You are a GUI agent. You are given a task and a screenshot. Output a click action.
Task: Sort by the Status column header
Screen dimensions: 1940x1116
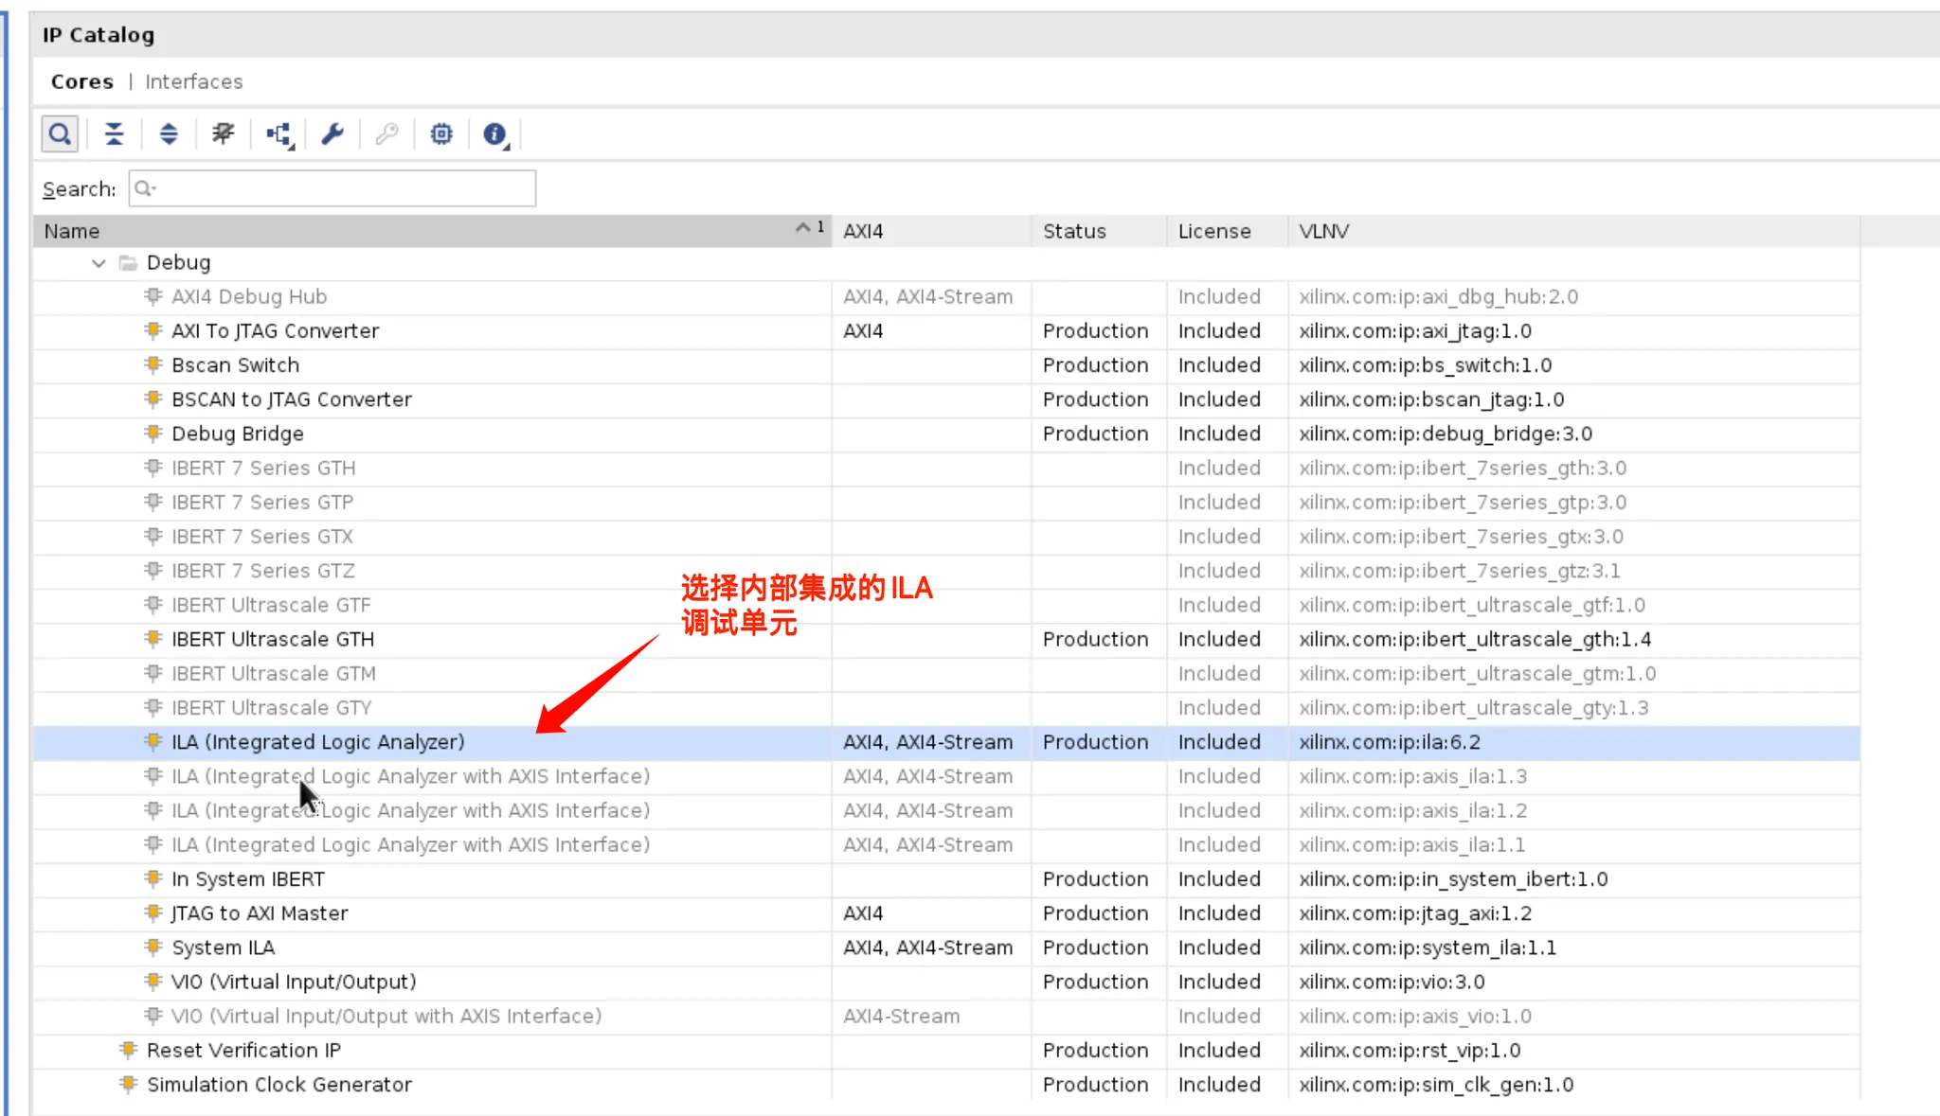point(1074,231)
